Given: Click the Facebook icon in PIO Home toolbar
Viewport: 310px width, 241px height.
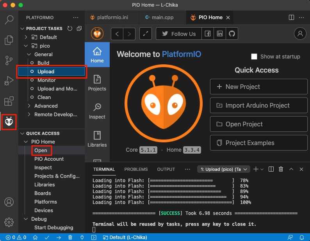Looking at the screenshot, I should pos(208,34).
